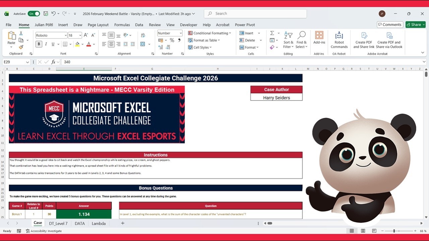Viewport: 429px width, 241px height.
Task: Click Font Color red A swatch
Action: tap(88, 44)
